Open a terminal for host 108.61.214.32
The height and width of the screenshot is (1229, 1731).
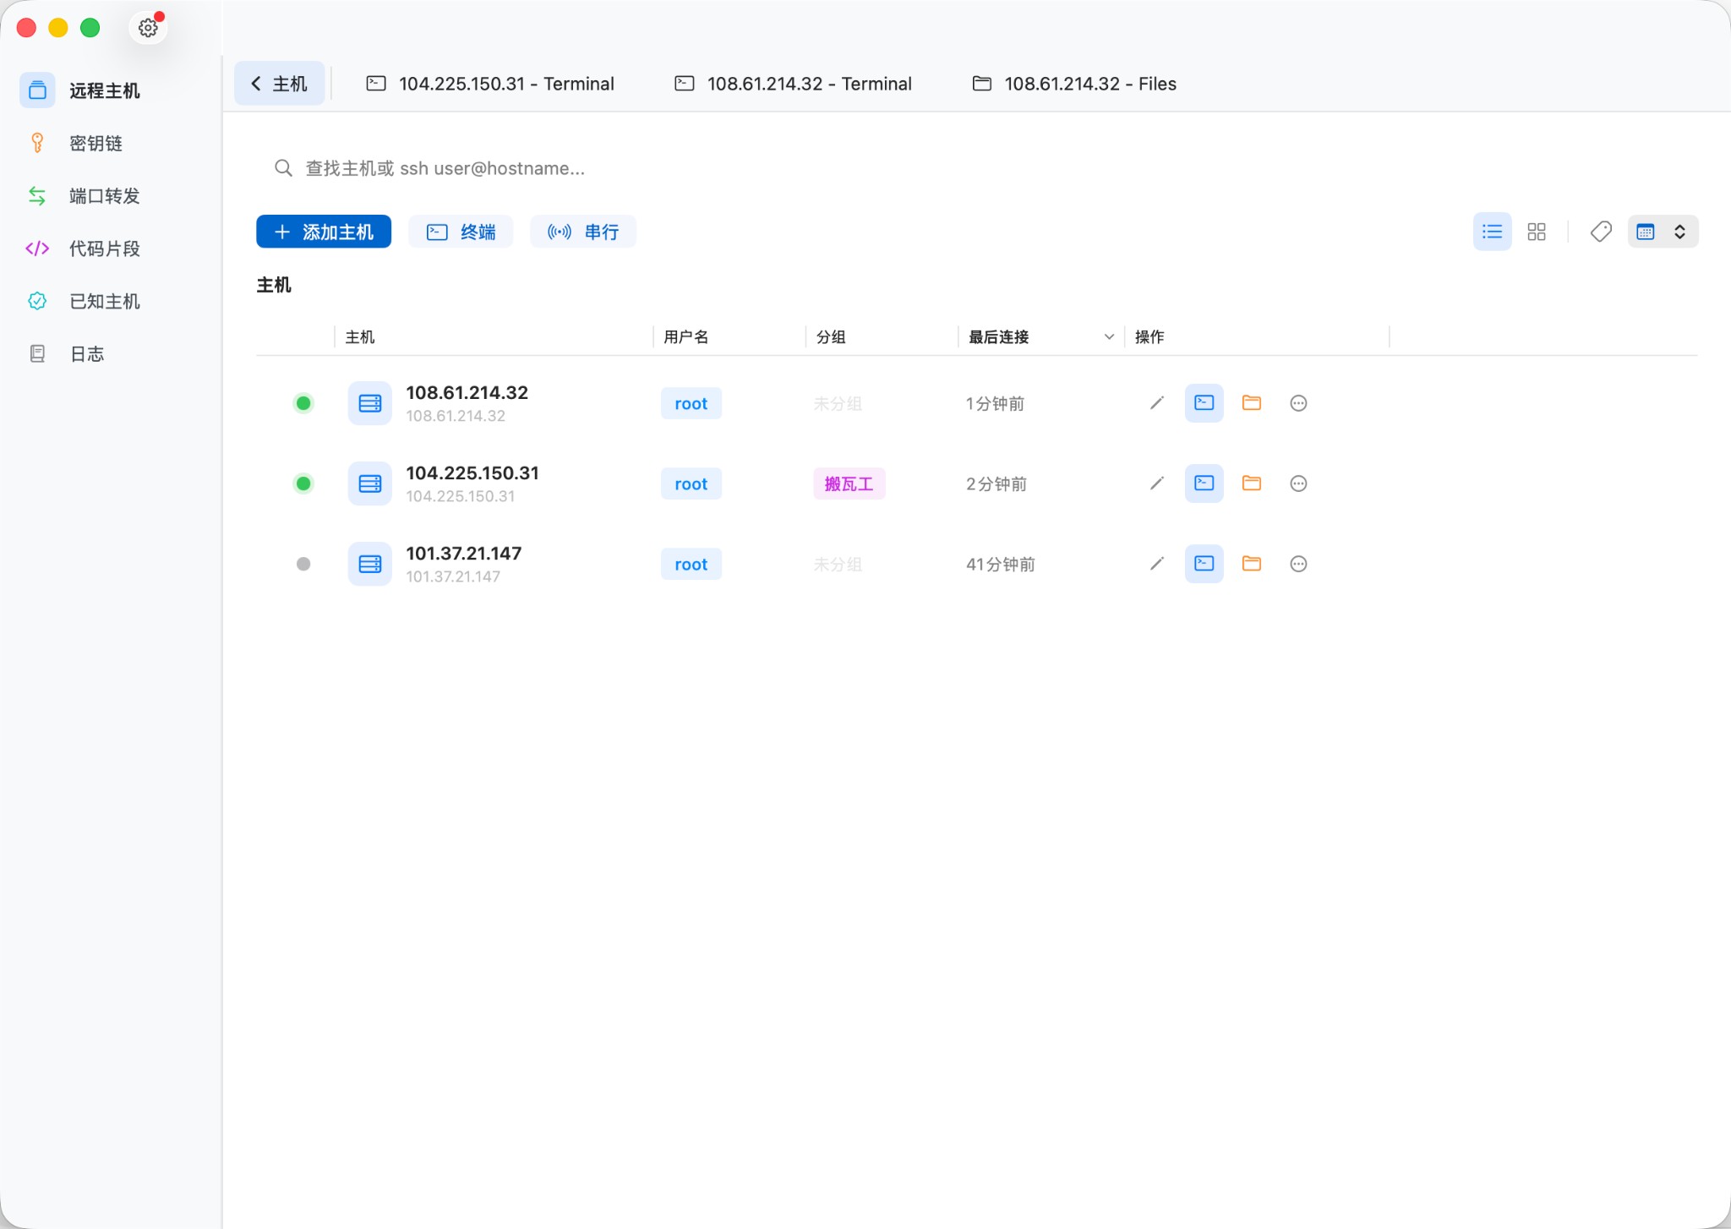coord(1204,403)
